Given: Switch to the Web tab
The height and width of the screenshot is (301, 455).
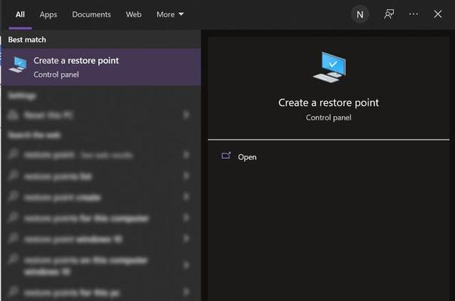Looking at the screenshot, I should (x=133, y=14).
